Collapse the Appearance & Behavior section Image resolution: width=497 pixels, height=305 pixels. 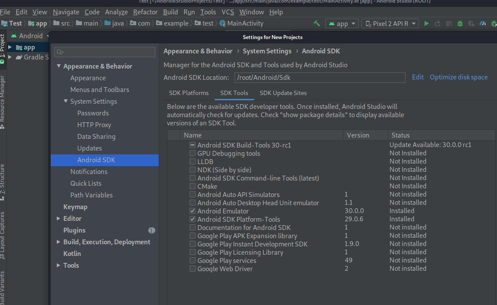59,66
